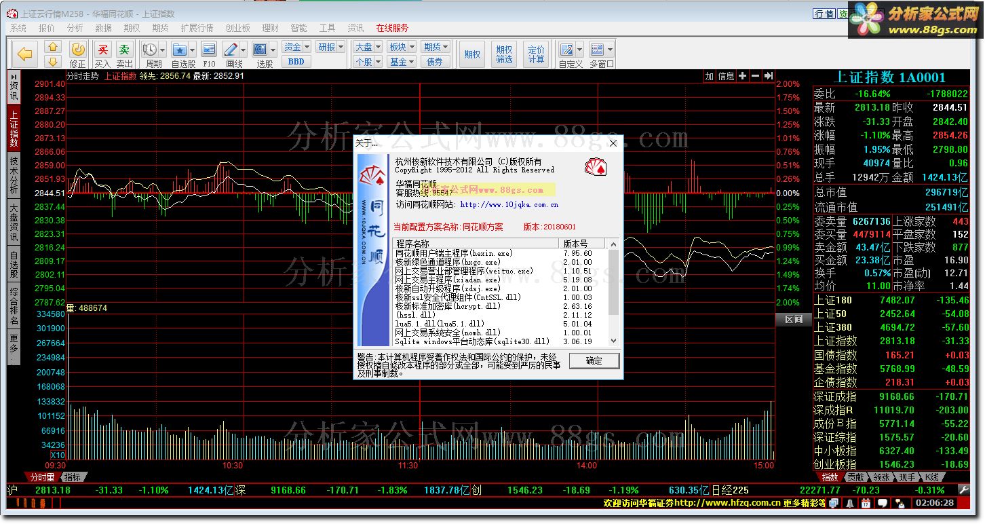This screenshot has height=524, width=985.
Task: Switch to the 技术分析 sidebar tab
Action: pos(14,175)
